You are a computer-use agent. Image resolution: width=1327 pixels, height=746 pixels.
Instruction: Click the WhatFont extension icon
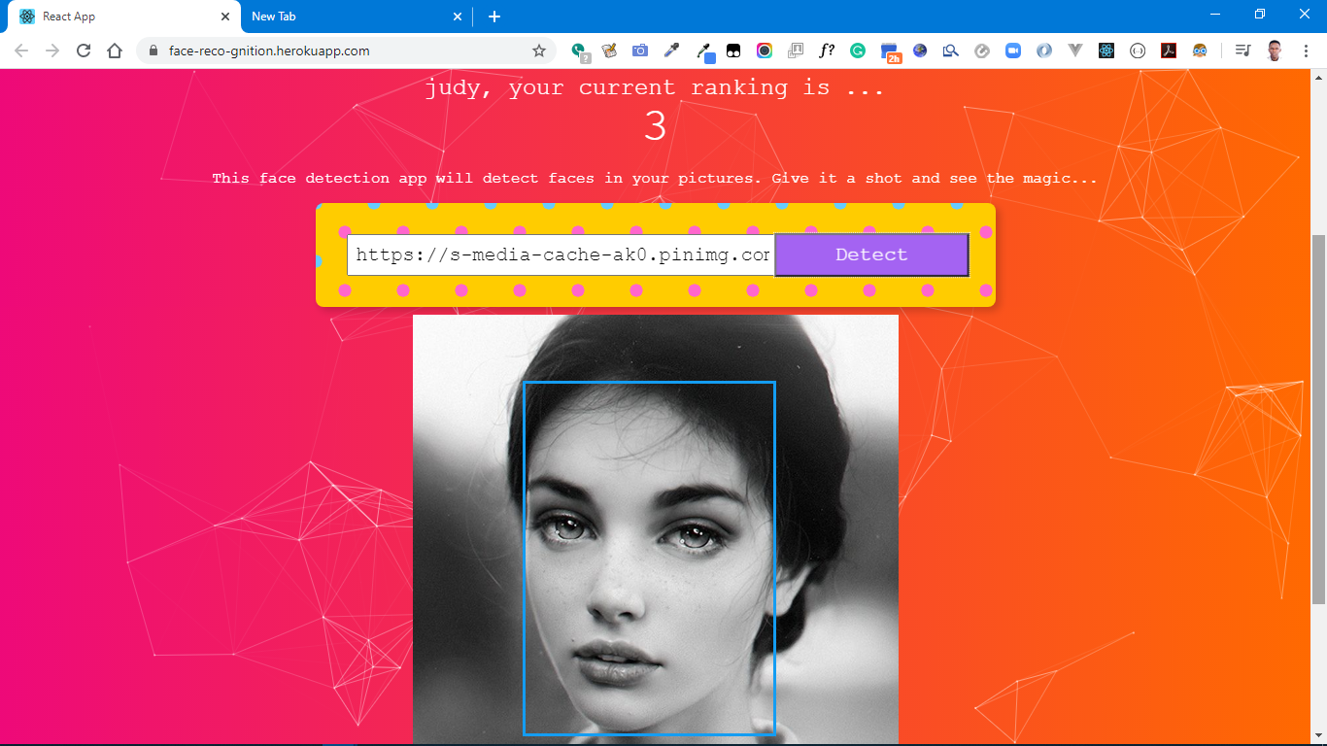tap(827, 51)
